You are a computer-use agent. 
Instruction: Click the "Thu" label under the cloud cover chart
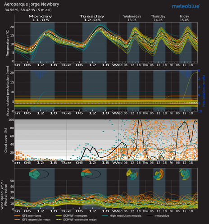[145, 163]
